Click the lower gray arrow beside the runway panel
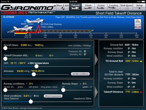This screenshot has height=110, width=146. tap(96, 92)
